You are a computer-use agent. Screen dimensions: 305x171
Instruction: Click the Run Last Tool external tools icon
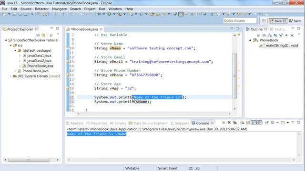pos(120,14)
